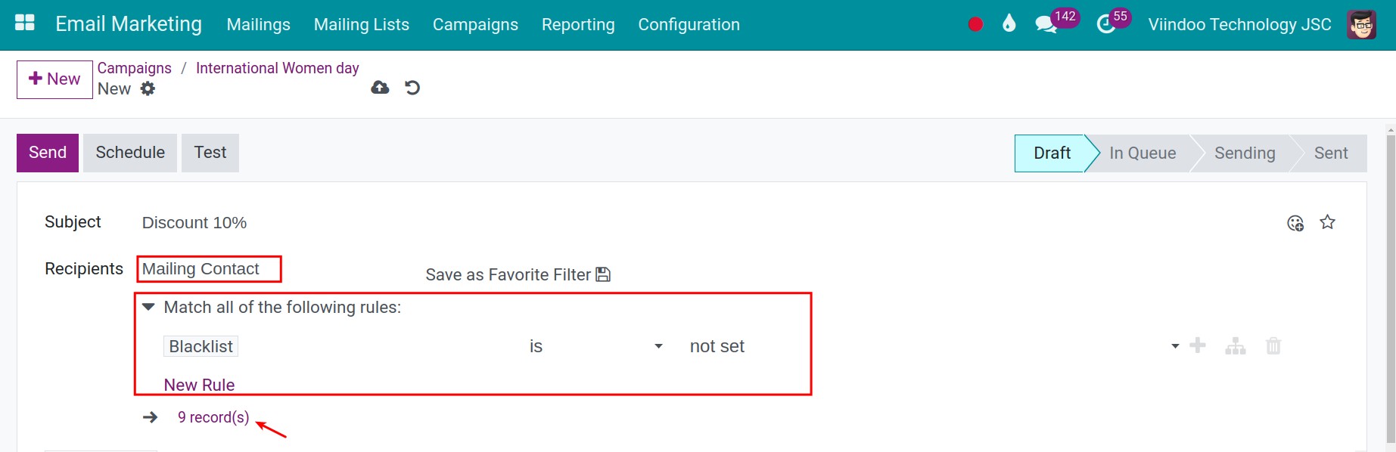Add a new rule with the plus icon

coord(1198,345)
